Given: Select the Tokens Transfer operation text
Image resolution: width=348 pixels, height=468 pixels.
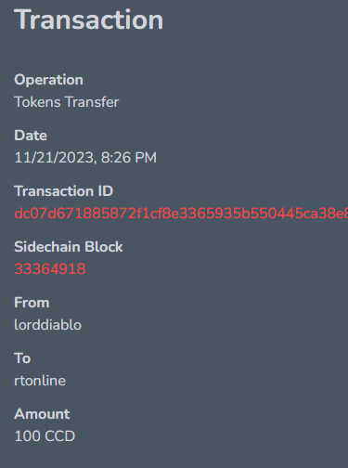Looking at the screenshot, I should (67, 102).
